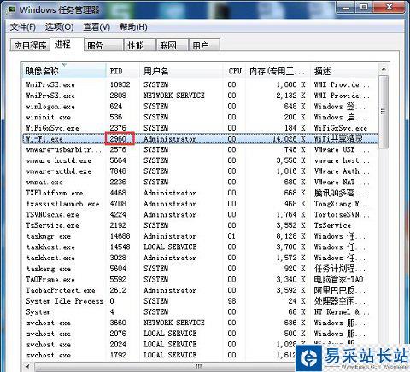Select svchost.exe with PID 2076

pos(201,334)
